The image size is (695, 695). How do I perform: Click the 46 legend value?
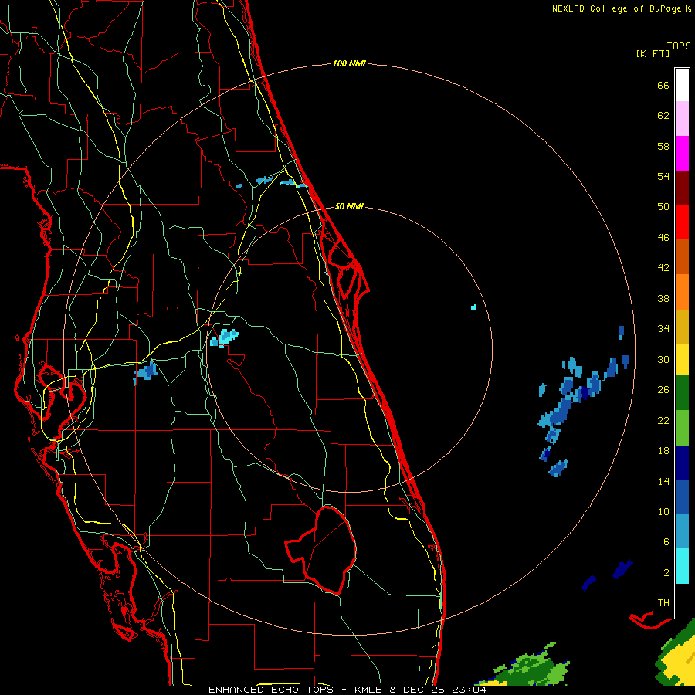663,237
